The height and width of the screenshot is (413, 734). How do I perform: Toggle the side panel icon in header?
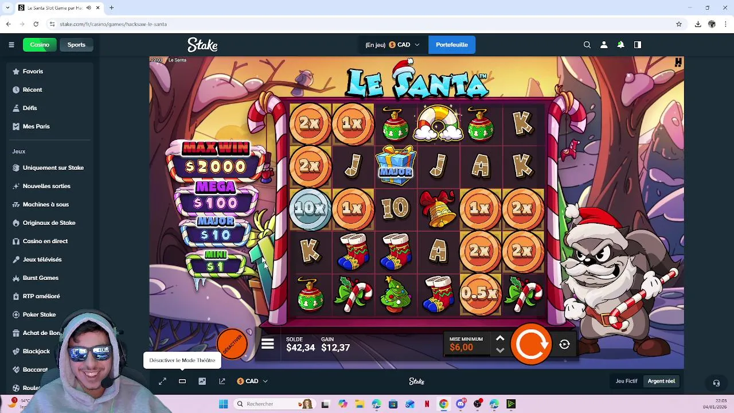coord(637,45)
